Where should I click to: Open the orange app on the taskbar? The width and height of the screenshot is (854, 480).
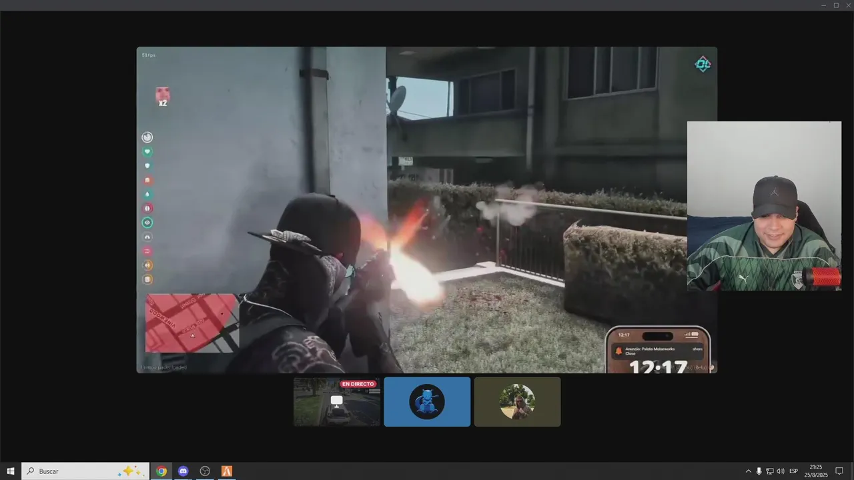point(227,471)
